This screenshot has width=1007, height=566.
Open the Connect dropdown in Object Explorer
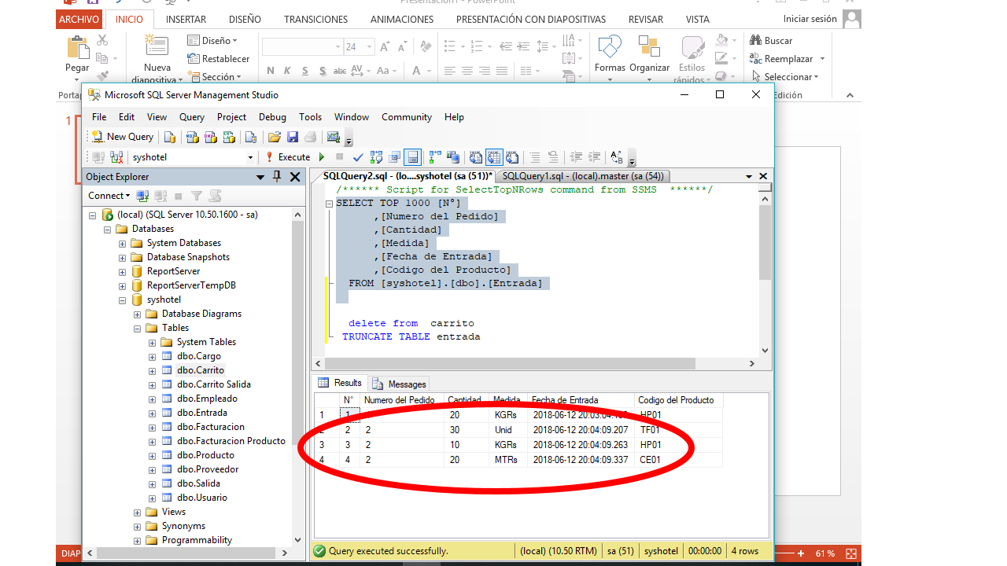click(x=109, y=196)
